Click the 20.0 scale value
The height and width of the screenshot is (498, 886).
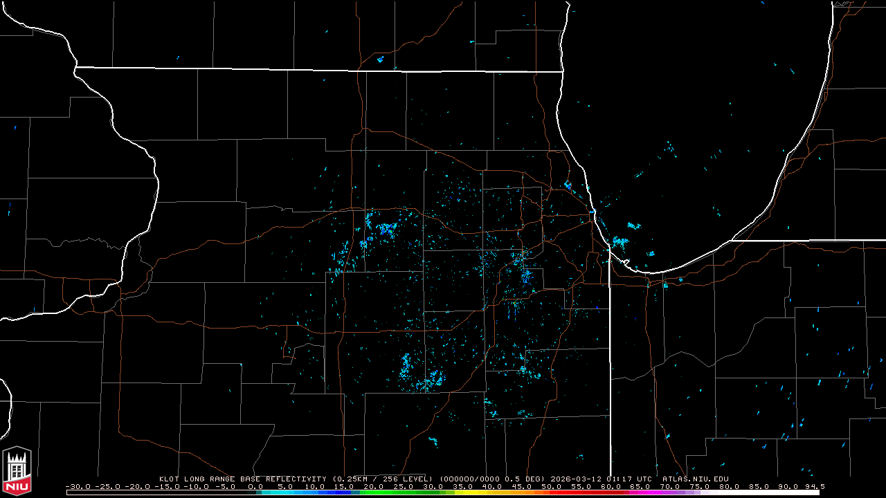pyautogui.click(x=374, y=486)
